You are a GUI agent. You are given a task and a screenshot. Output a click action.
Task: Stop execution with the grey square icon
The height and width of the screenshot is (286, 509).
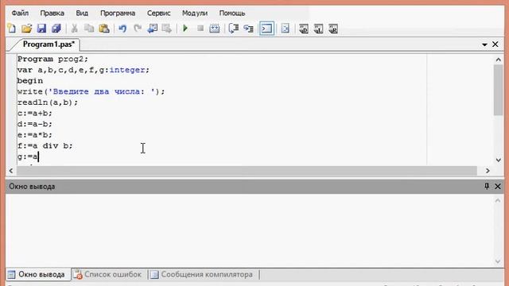[x=200, y=29]
